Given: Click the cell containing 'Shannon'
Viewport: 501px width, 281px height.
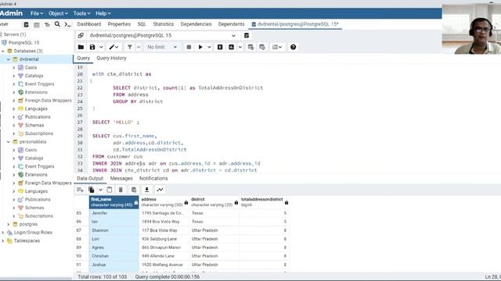Looking at the screenshot, I should pyautogui.click(x=114, y=230).
